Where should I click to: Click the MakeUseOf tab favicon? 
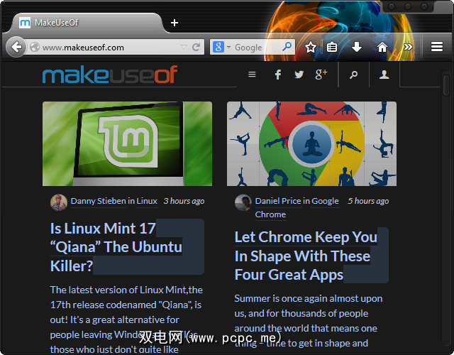(25, 23)
